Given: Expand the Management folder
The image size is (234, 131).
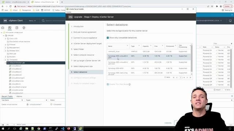Looking at the screenshot, I should click(5, 48).
